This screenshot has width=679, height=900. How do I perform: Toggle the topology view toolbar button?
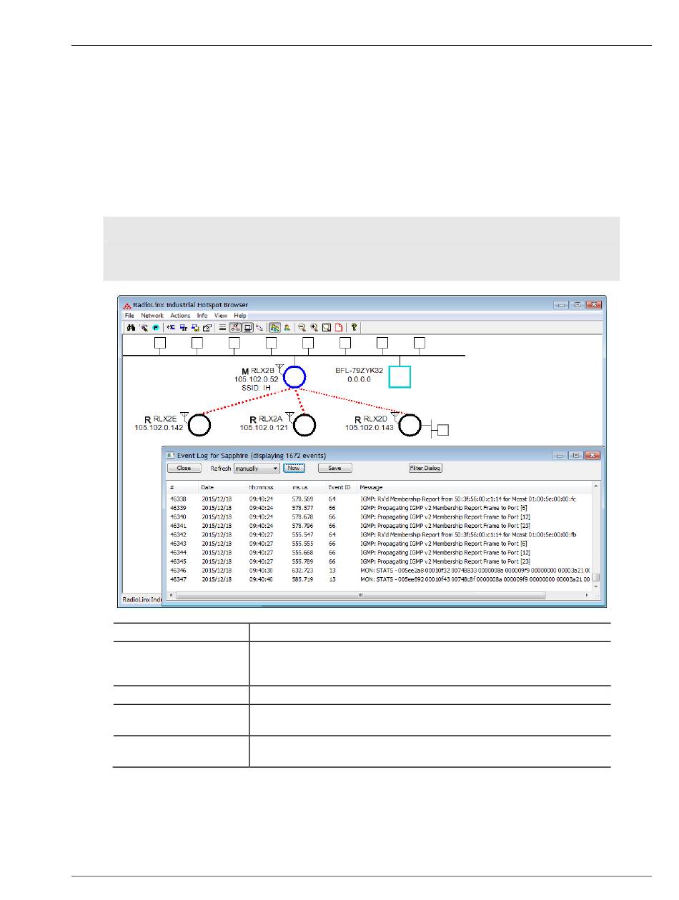tap(234, 328)
